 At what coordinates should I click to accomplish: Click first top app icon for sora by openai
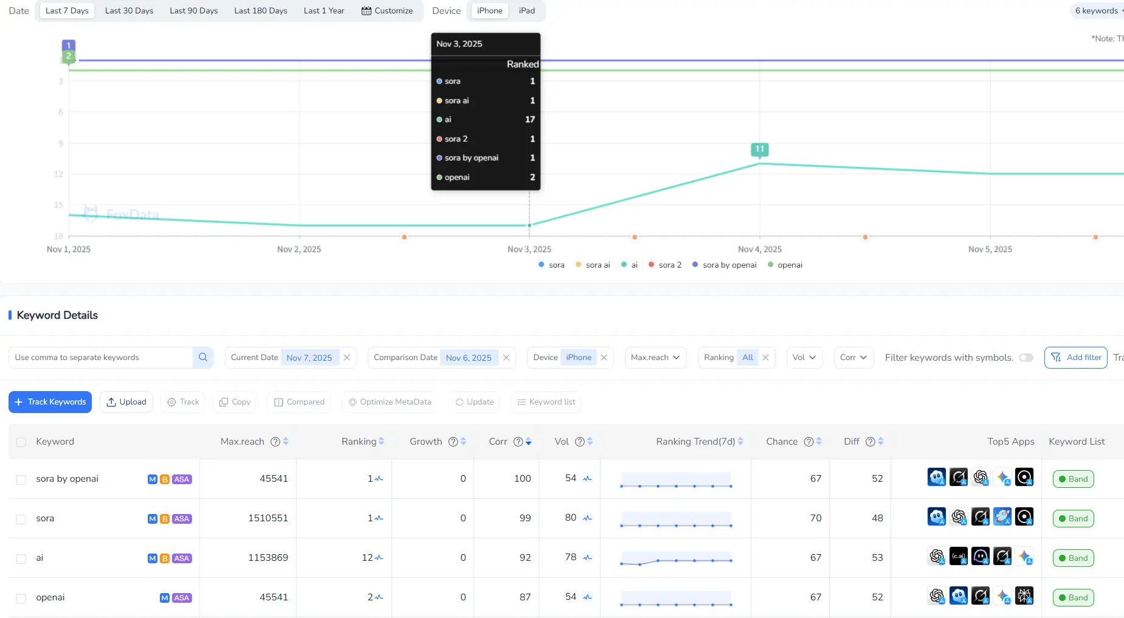tap(936, 478)
